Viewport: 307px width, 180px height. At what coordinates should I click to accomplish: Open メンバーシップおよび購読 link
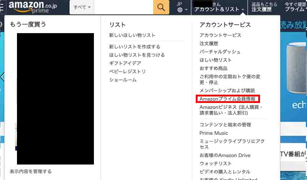[x=227, y=91]
